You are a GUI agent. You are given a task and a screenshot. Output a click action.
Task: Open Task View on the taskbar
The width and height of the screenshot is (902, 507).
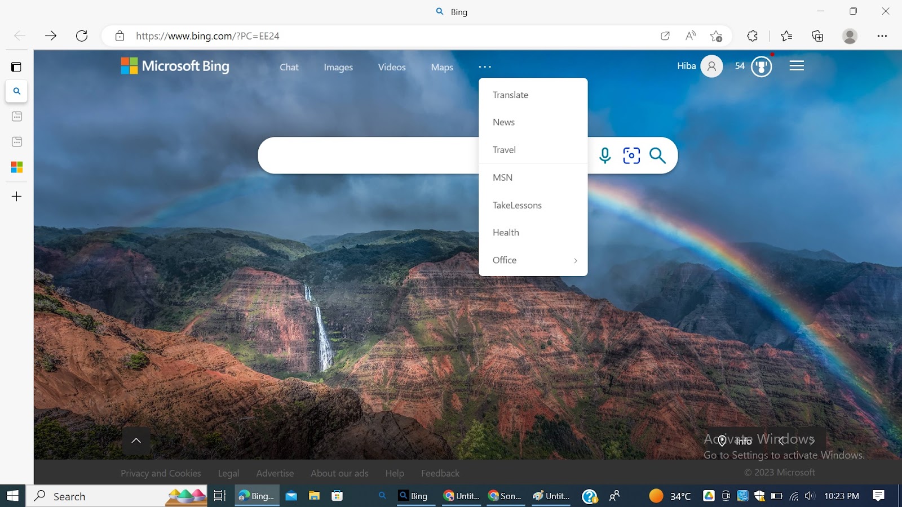pos(220,496)
